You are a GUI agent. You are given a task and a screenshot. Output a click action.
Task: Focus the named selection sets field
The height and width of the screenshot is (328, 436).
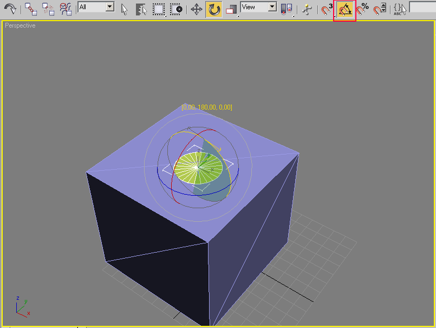[422, 8]
